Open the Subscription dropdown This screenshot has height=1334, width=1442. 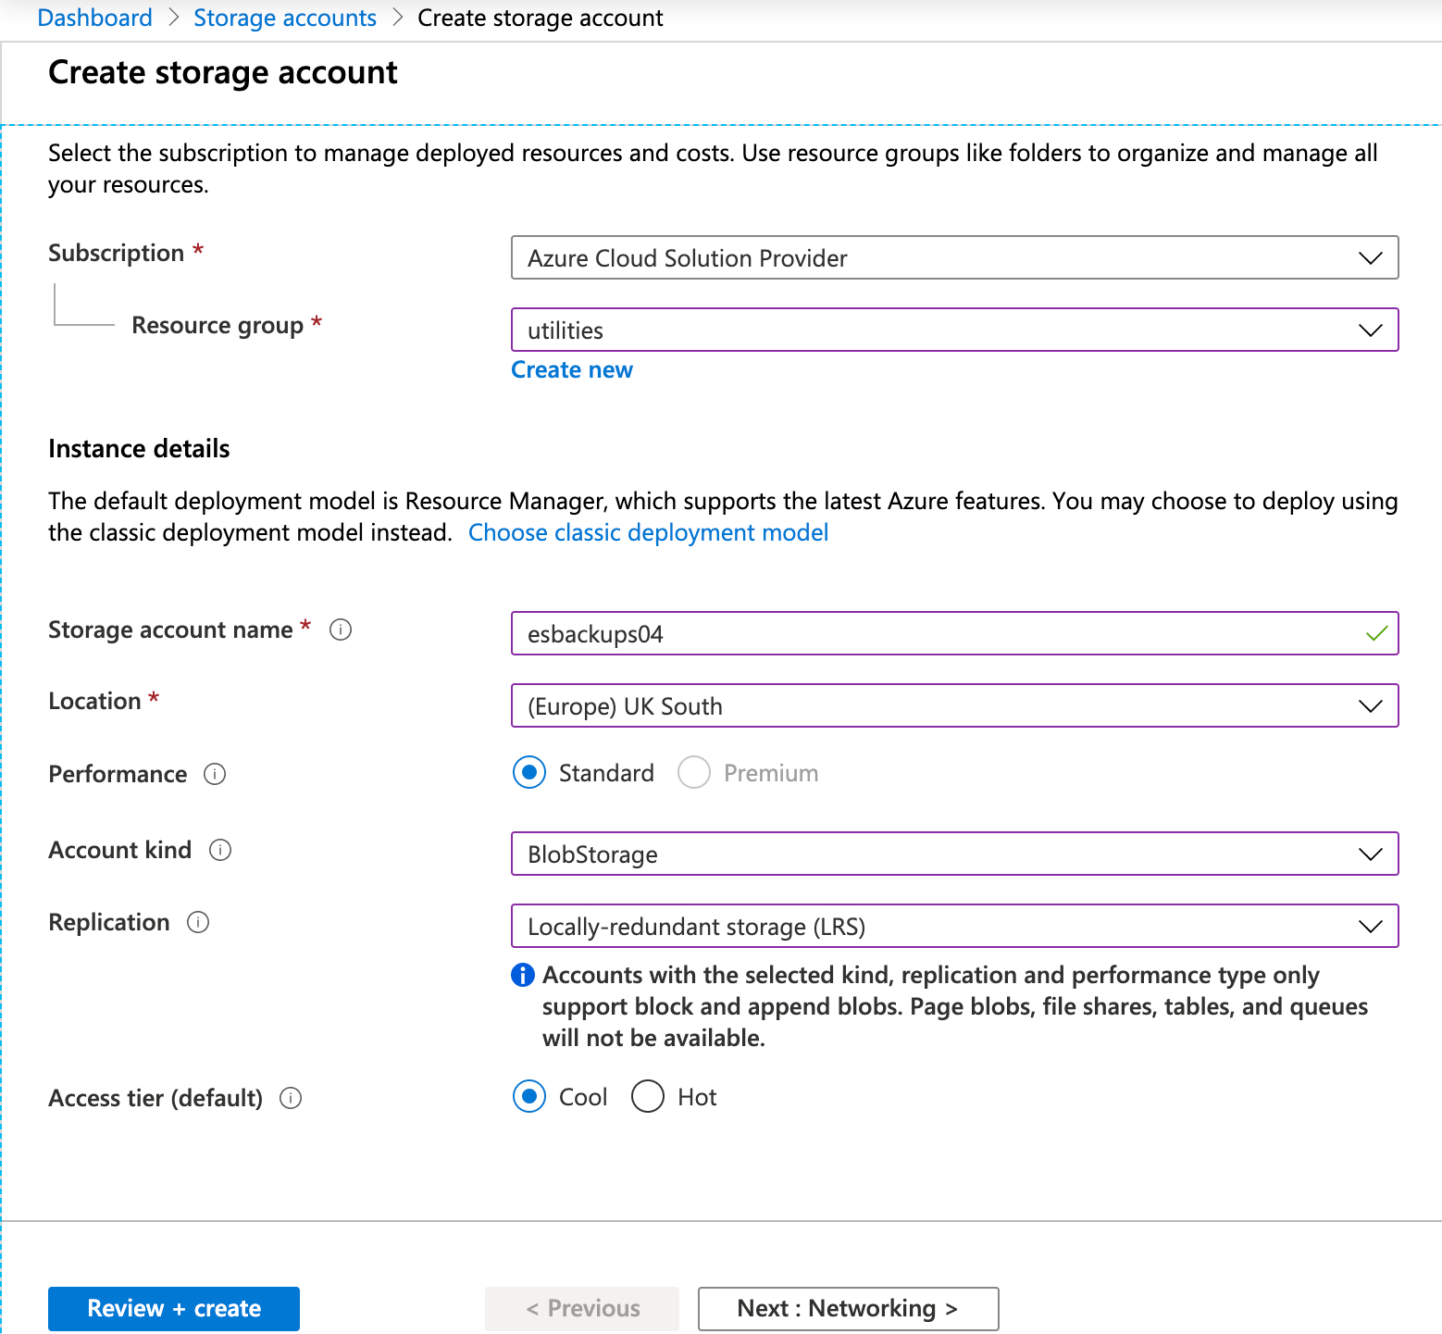tap(953, 258)
